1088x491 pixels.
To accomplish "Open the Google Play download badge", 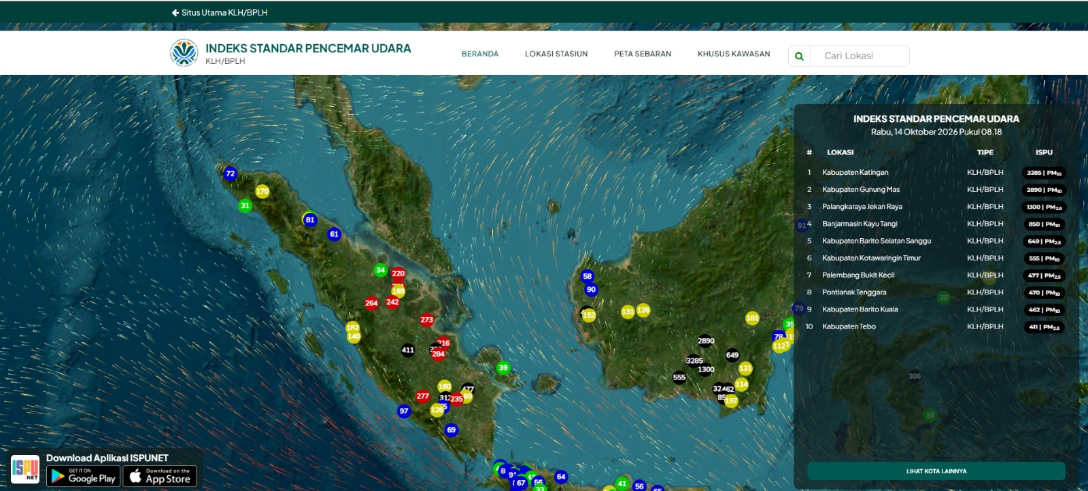I will pyautogui.click(x=83, y=476).
